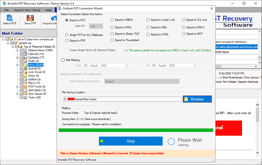The height and width of the screenshot is (165, 262).
Task: Click the Ray's folder icon
Action: 25,83
